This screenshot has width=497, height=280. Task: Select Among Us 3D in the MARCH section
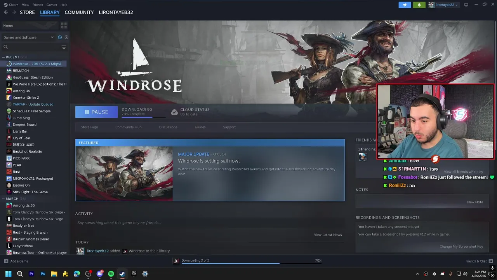[24, 205]
